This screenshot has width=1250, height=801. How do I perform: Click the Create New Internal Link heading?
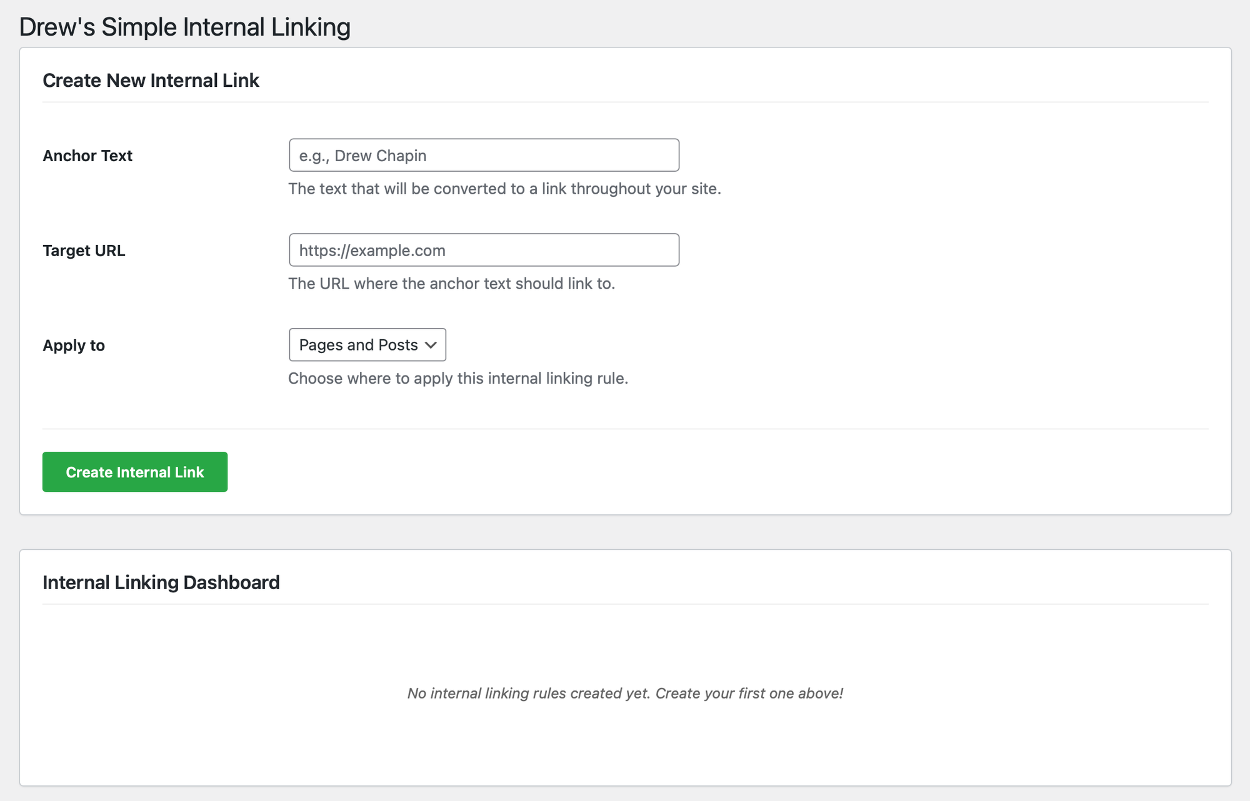pos(151,80)
